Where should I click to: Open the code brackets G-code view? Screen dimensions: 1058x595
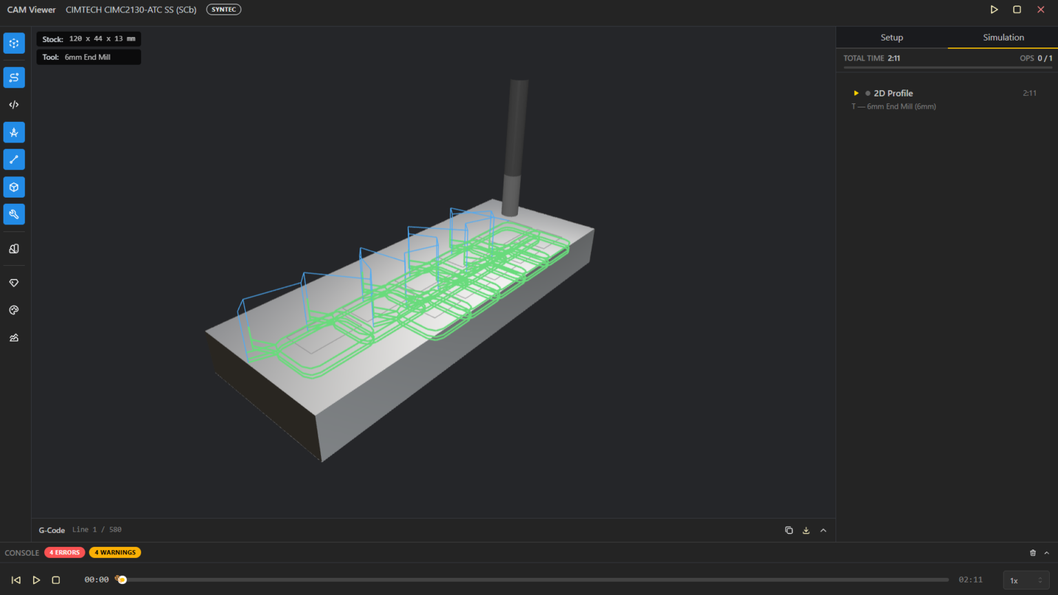click(x=14, y=105)
